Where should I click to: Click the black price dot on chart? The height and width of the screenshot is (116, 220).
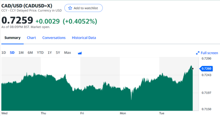coord(192,69)
